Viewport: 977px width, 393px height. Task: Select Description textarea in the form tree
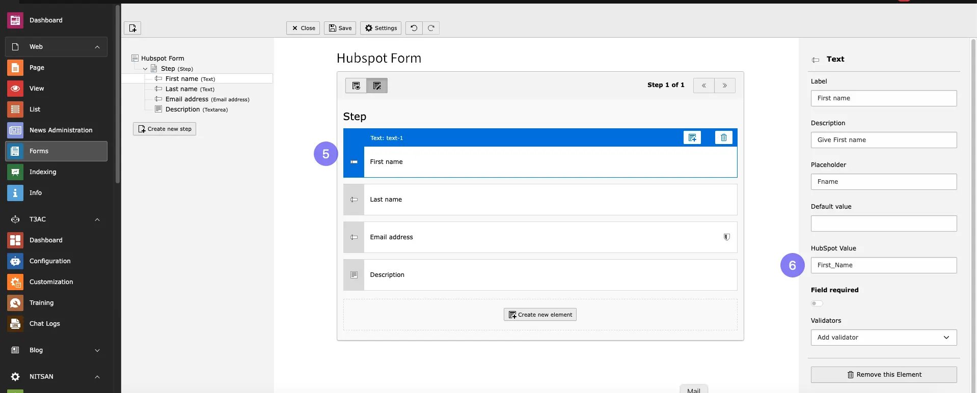point(196,109)
